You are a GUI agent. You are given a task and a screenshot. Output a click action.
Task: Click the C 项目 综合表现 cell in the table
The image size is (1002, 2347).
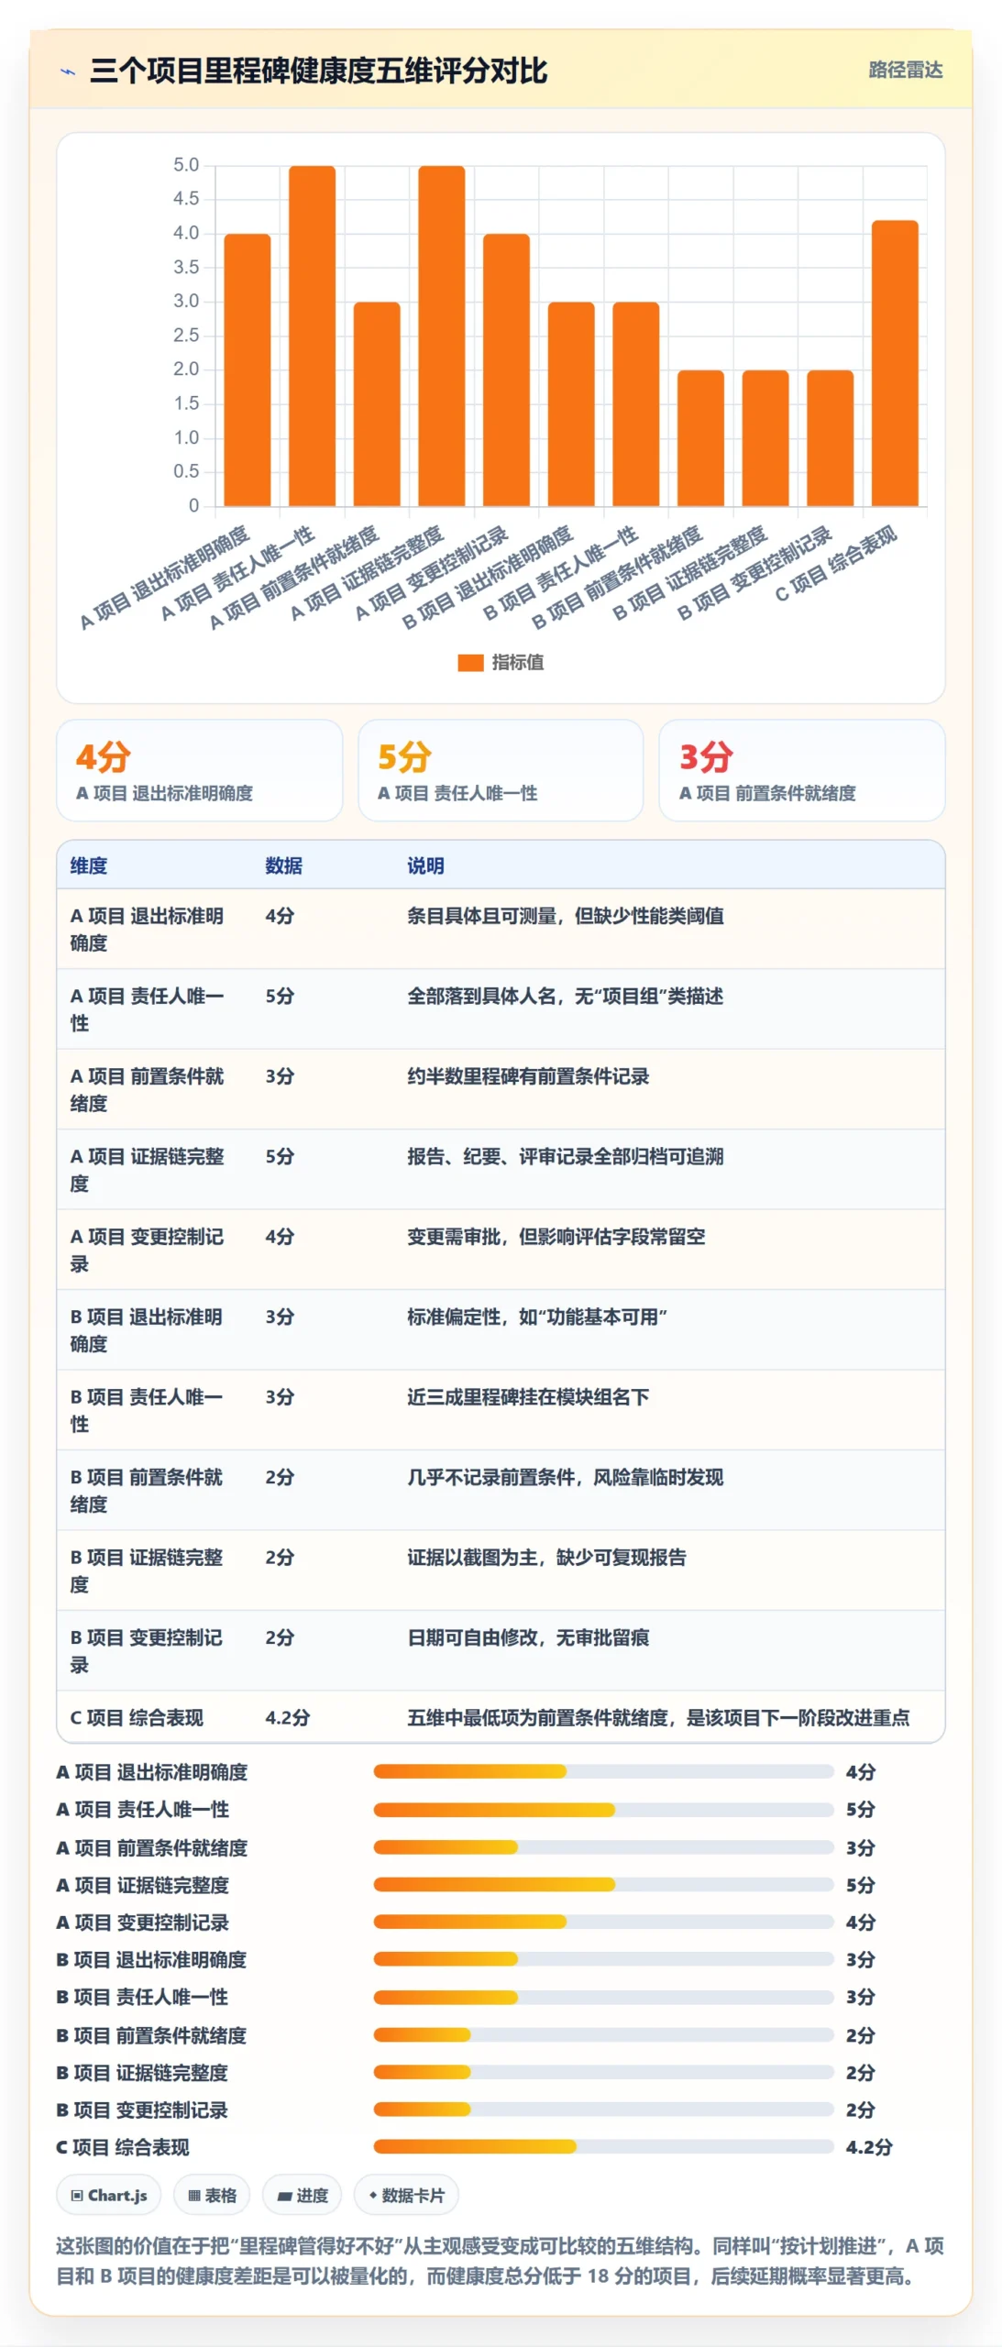click(x=137, y=1718)
